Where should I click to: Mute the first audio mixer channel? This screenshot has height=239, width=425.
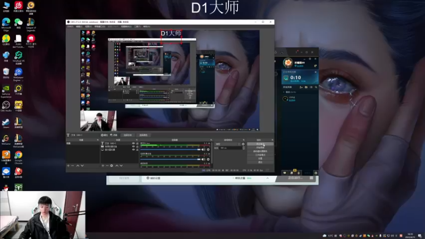pos(203,150)
